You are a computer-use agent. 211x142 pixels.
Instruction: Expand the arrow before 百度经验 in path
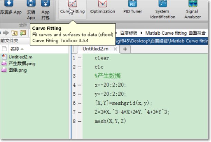[x=117, y=33]
